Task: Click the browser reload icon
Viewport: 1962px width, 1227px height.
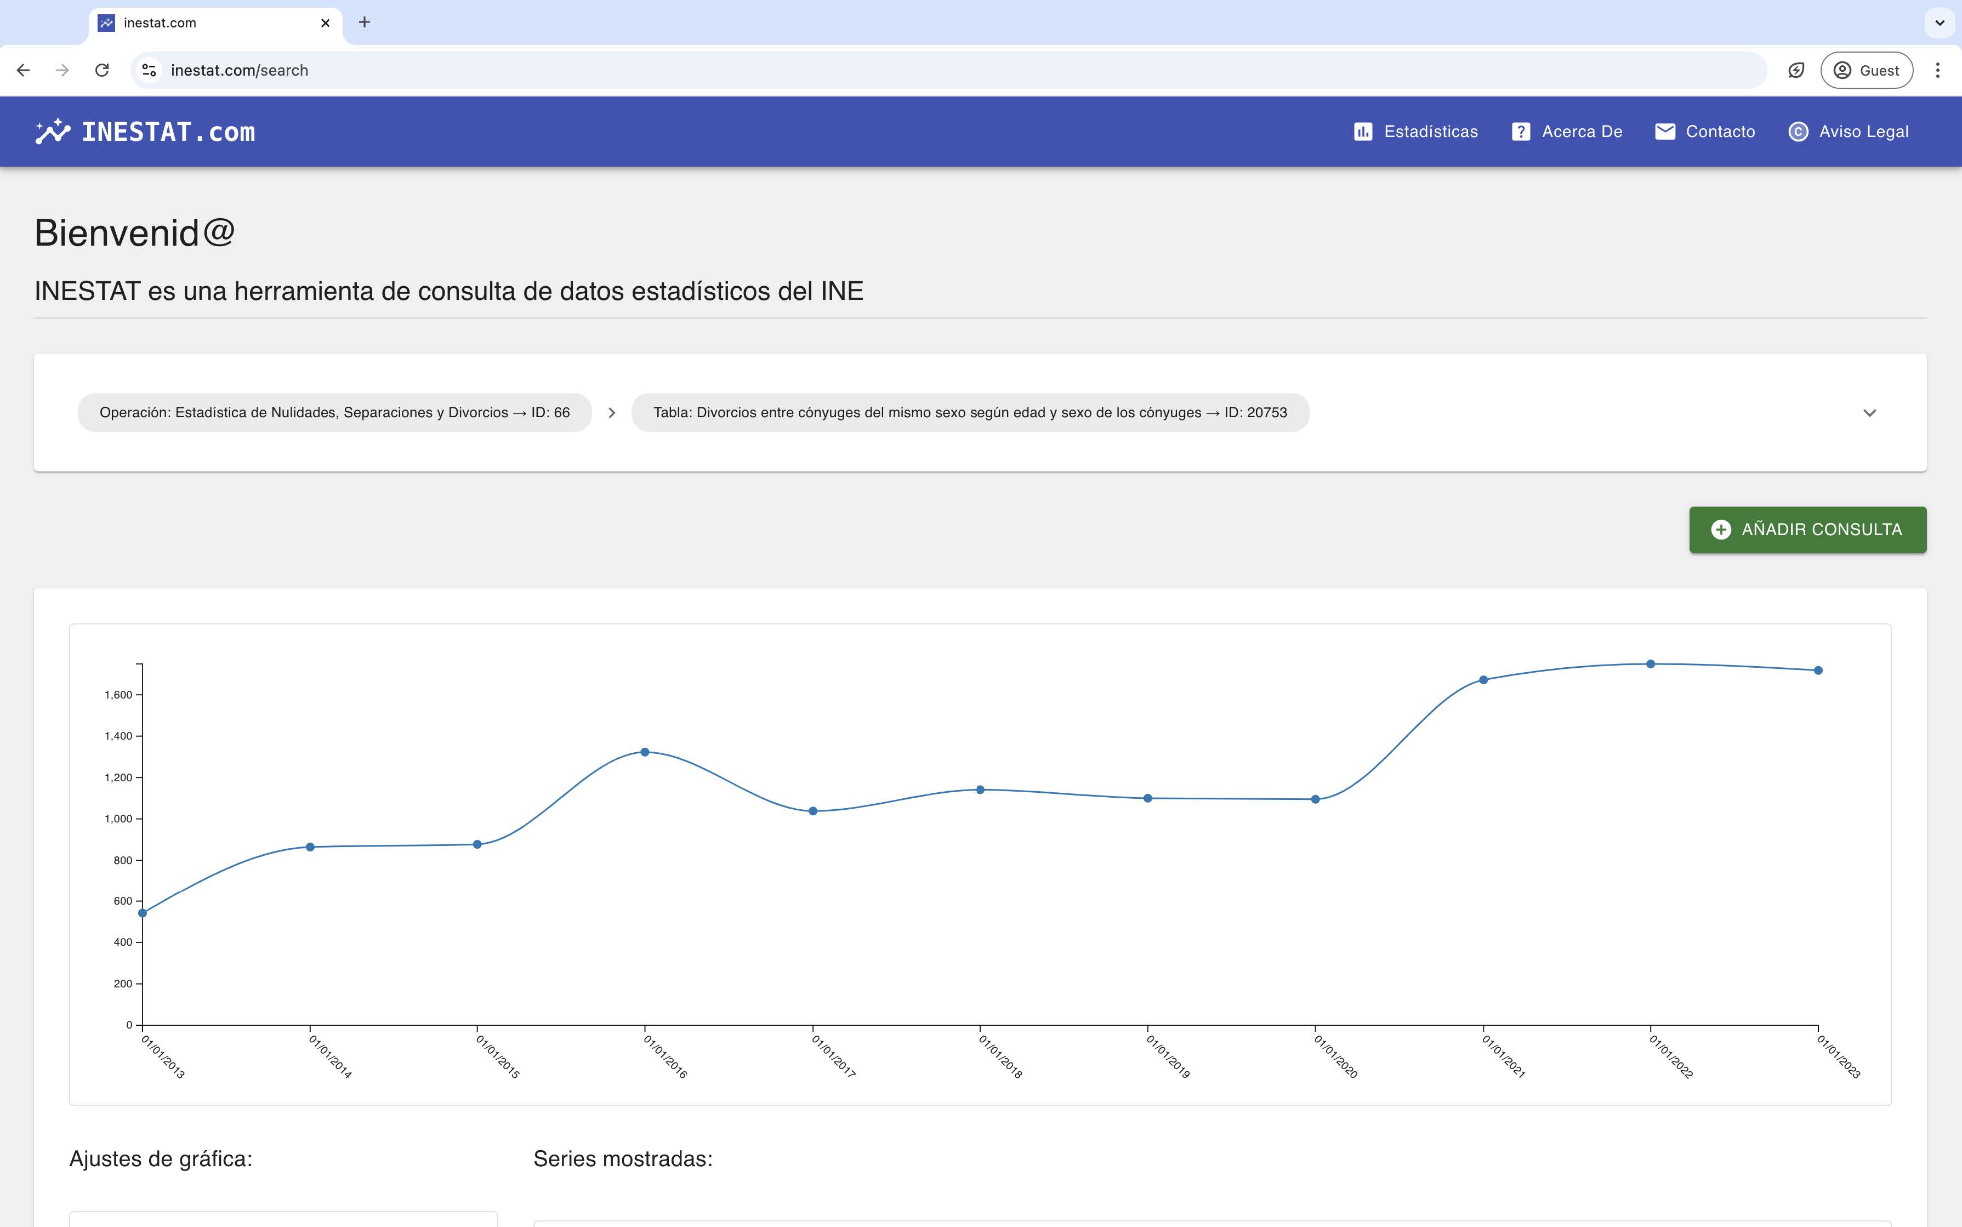Action: tap(101, 70)
